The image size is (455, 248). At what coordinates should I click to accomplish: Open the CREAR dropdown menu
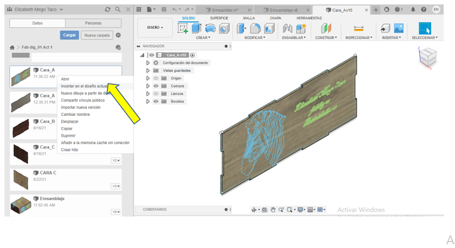coord(203,38)
